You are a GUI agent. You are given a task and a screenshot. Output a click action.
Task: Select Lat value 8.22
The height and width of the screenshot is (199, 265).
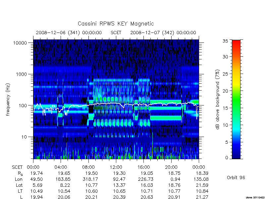click(x=65, y=185)
